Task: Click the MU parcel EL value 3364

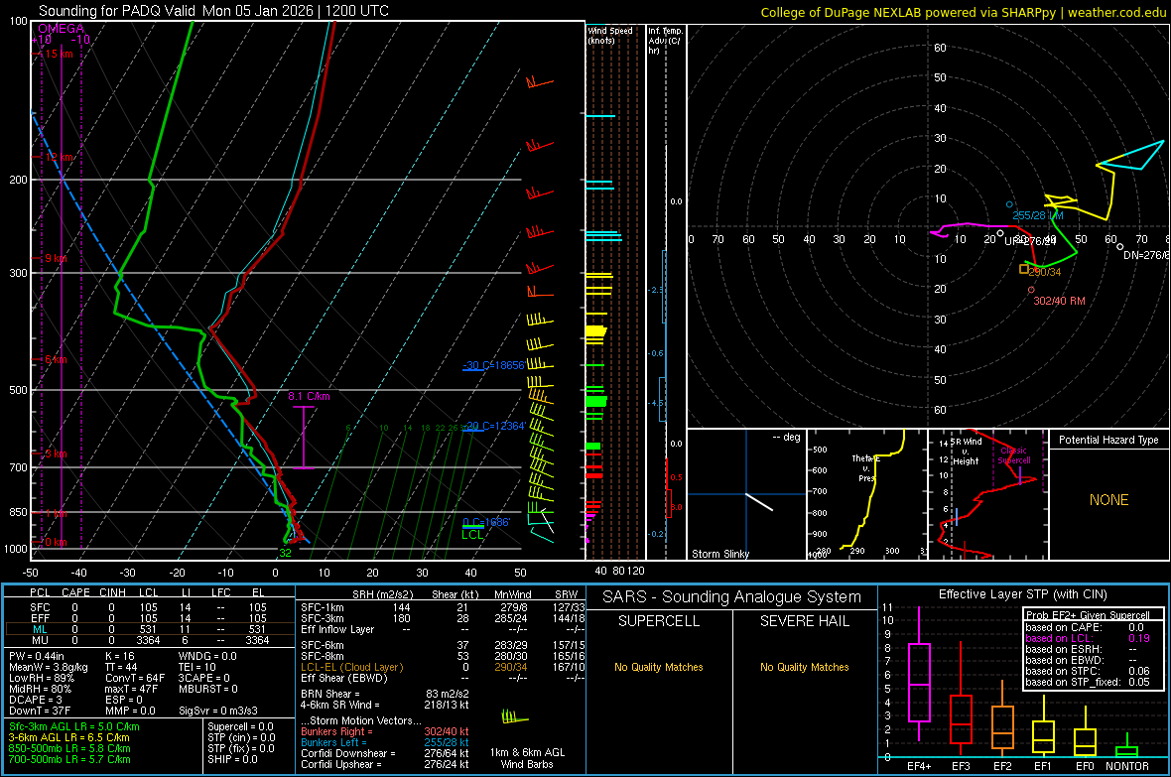Action: (x=257, y=640)
